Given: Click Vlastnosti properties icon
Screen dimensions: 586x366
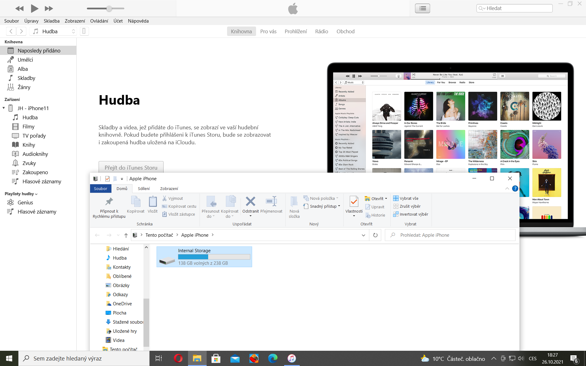Looking at the screenshot, I should tap(354, 202).
